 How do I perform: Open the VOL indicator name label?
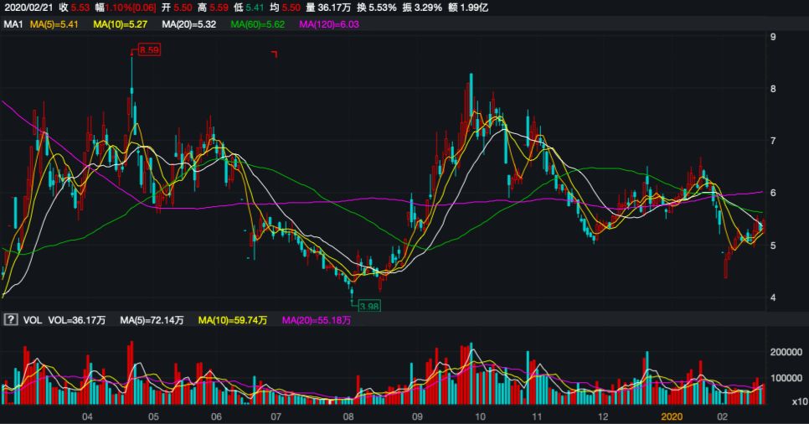[33, 320]
